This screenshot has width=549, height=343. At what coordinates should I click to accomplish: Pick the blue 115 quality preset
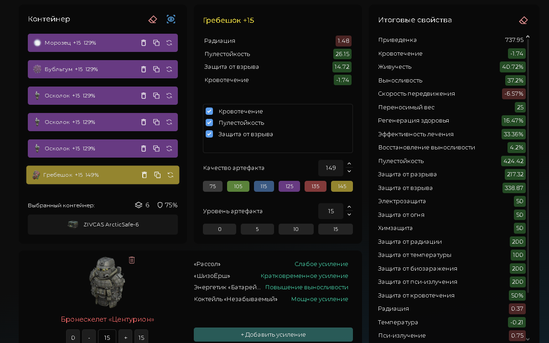[x=264, y=186]
